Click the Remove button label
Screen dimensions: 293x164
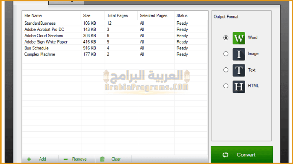click(79, 159)
